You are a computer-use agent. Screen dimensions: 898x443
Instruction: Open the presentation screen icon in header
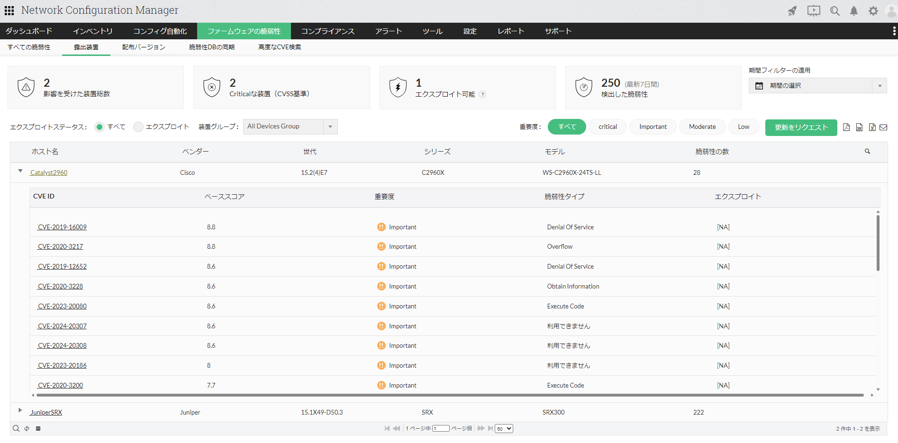click(x=814, y=11)
